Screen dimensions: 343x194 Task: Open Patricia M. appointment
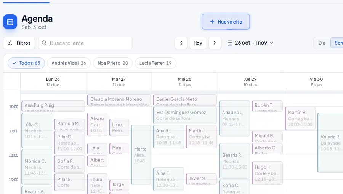(x=69, y=124)
